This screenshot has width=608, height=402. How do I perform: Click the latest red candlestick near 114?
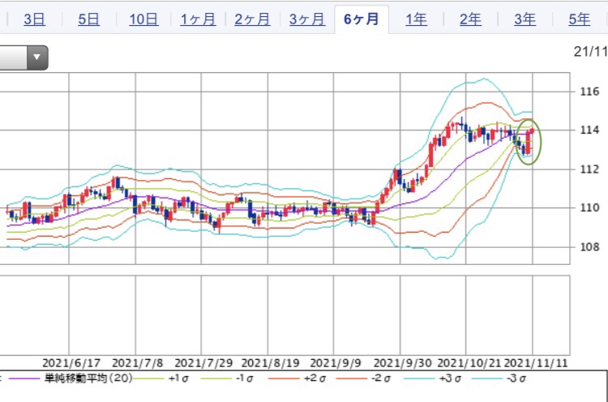tap(533, 130)
